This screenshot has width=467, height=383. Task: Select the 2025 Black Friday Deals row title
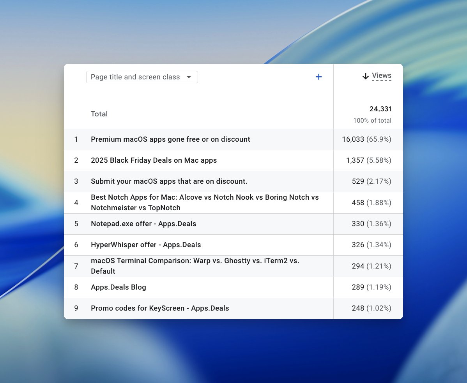tap(154, 160)
